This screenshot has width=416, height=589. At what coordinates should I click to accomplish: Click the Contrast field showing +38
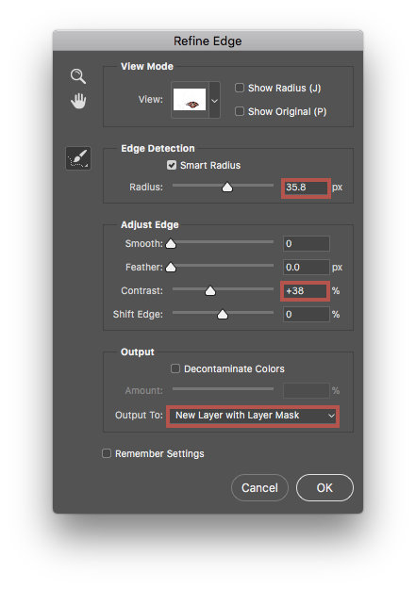tap(305, 291)
